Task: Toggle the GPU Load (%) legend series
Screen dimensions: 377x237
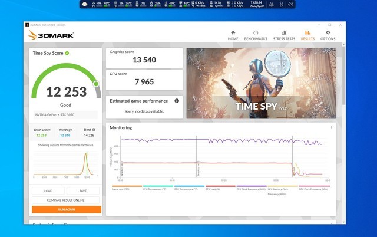Action: [220, 188]
